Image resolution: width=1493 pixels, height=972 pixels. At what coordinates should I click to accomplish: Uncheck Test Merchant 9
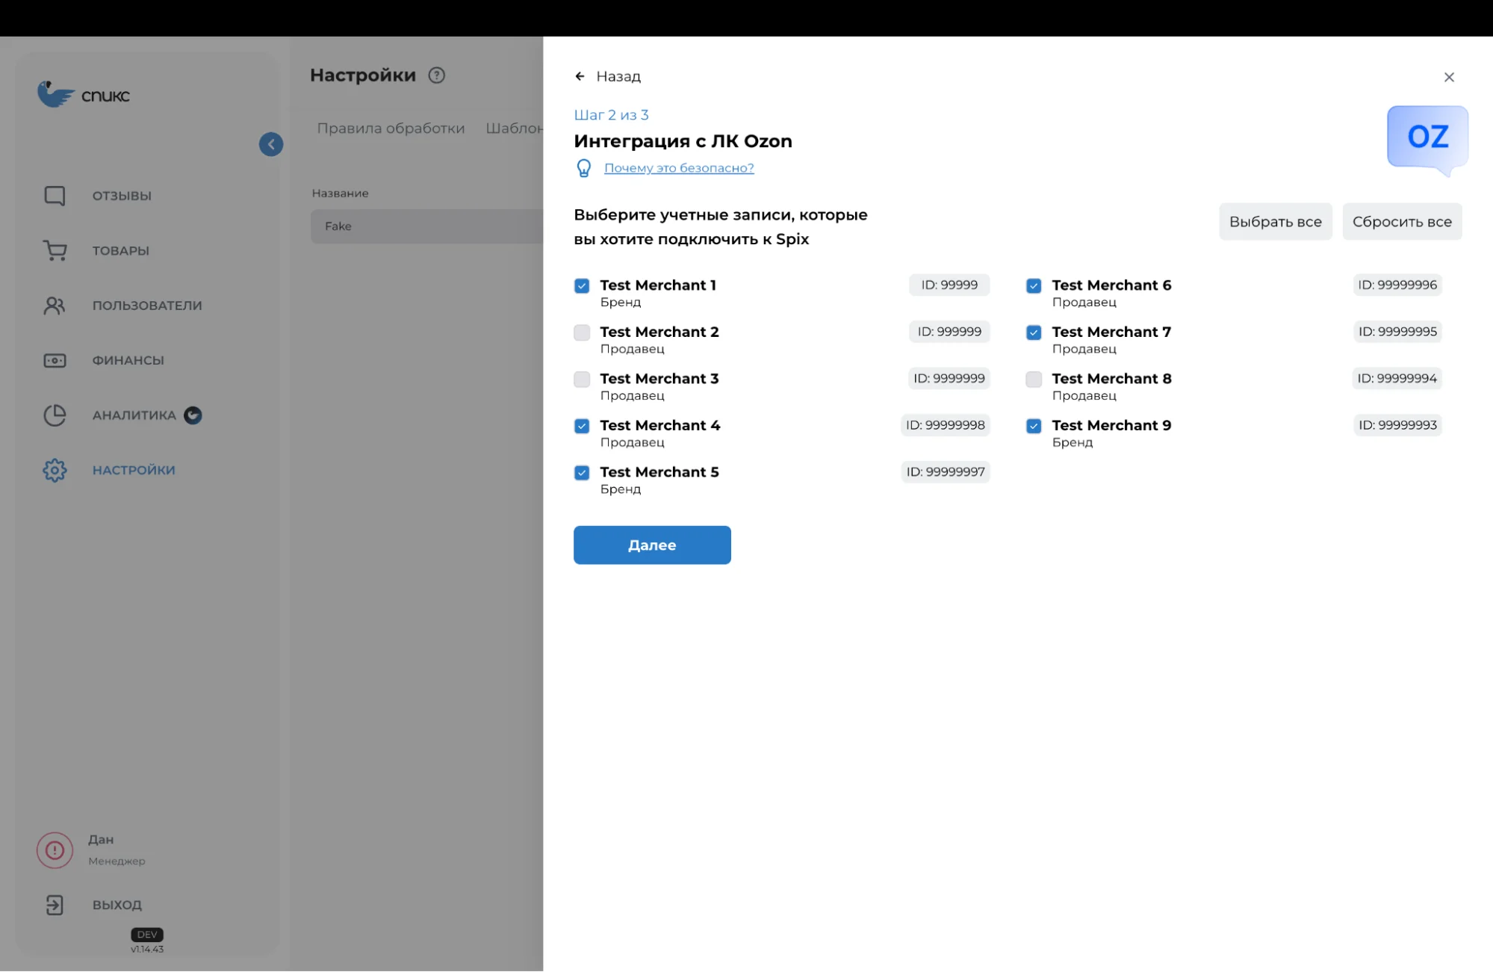pyautogui.click(x=1034, y=426)
